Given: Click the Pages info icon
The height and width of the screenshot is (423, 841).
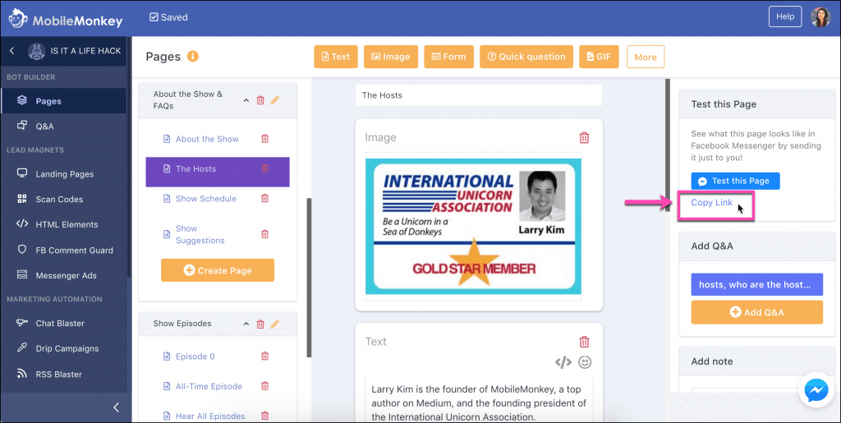Looking at the screenshot, I should [x=192, y=56].
